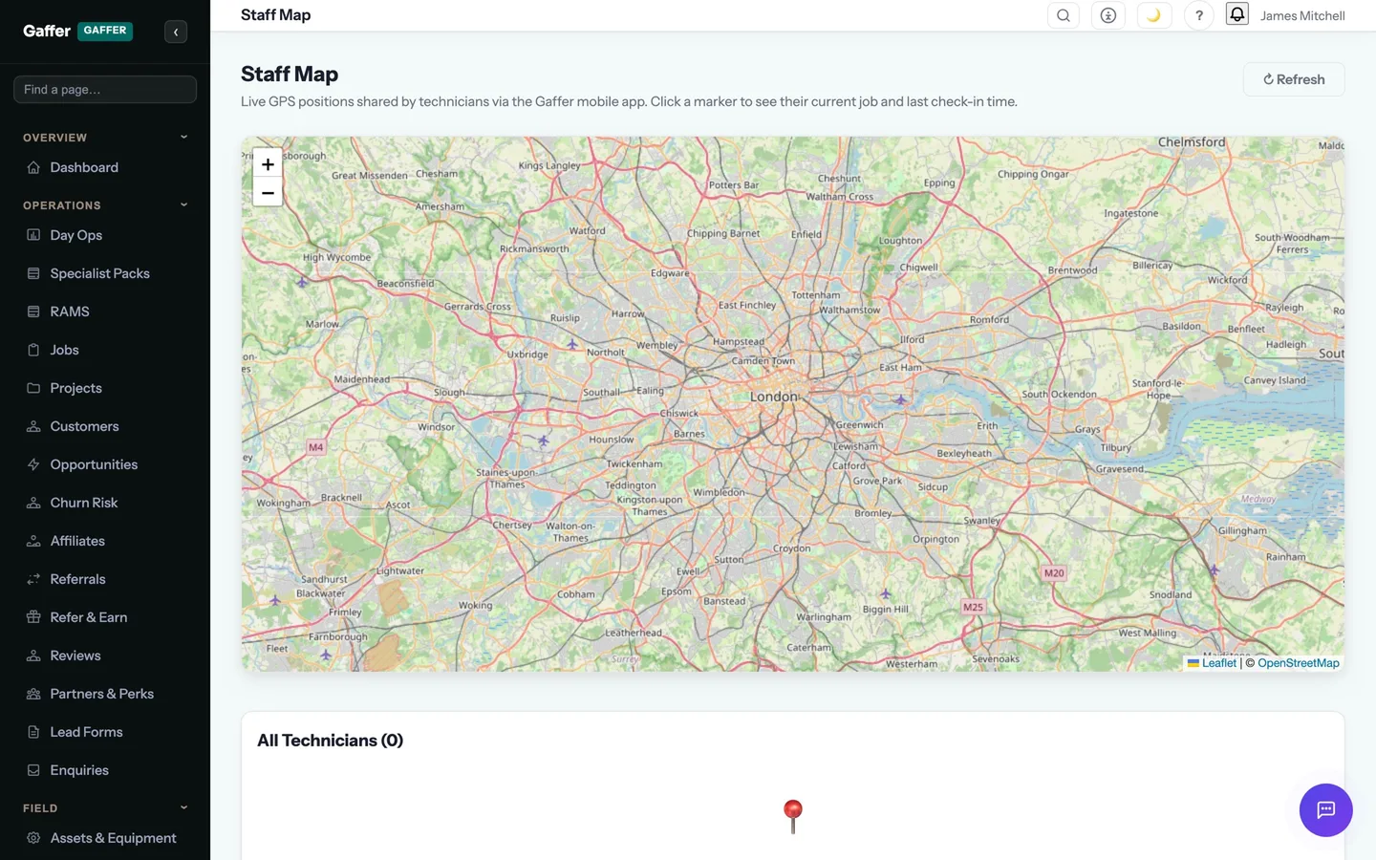
Task: Toggle dark mode with the moon icon
Action: [1154, 15]
